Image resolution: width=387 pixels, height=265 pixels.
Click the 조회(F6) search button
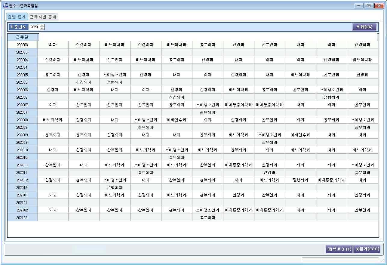[x=364, y=27]
